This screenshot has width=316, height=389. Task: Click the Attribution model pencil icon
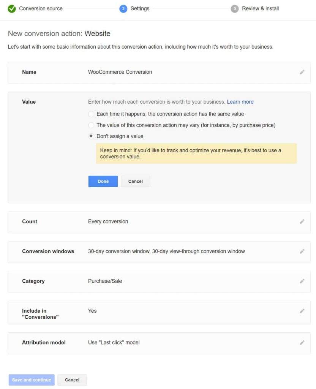302,342
